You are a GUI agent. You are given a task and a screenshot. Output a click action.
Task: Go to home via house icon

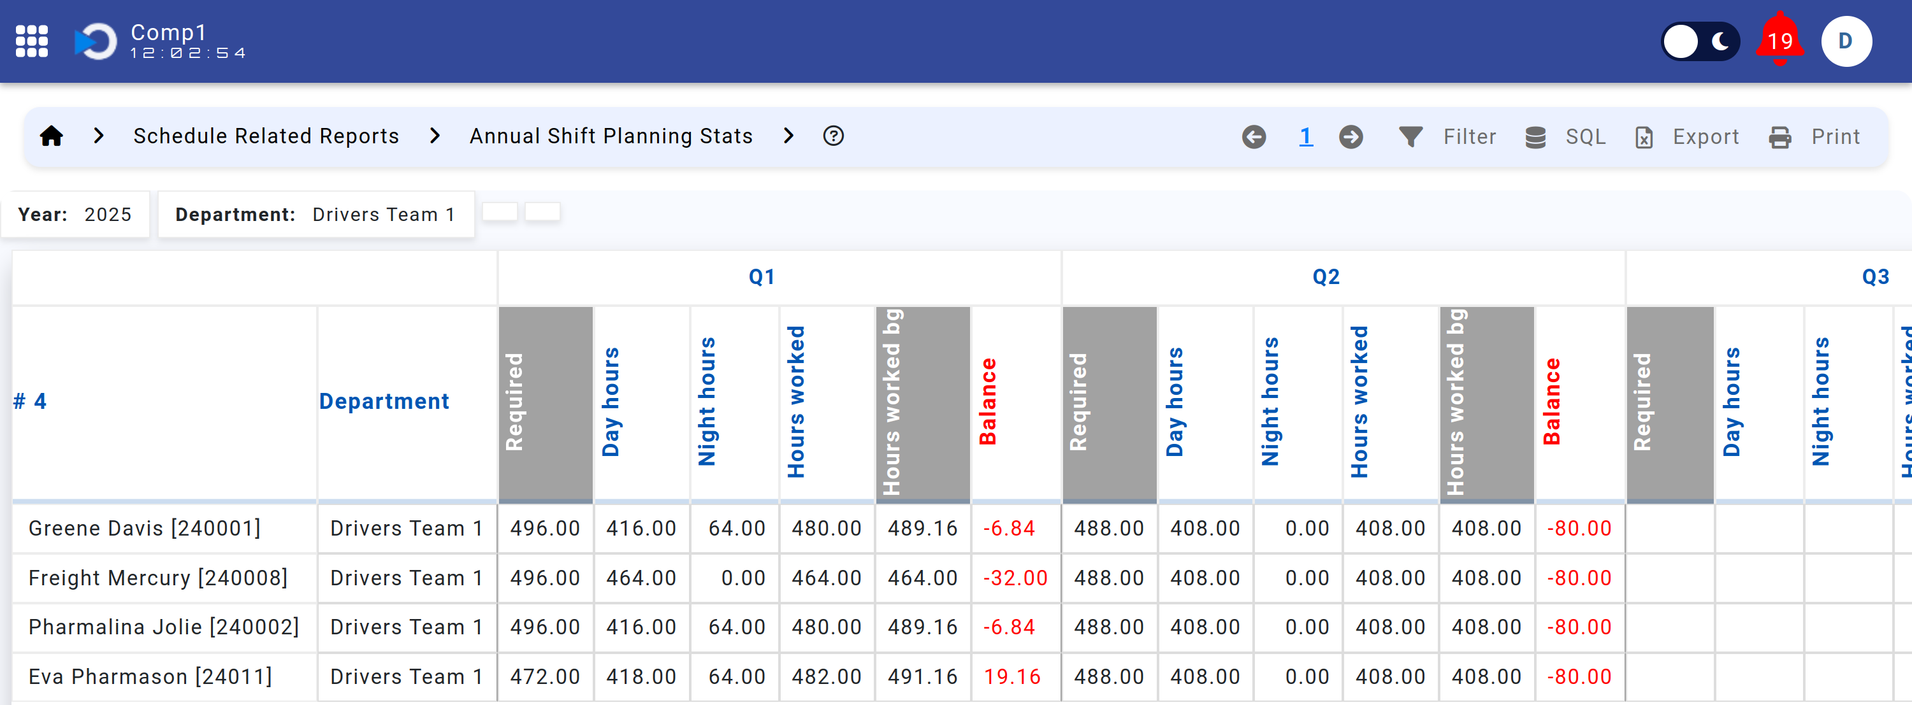click(x=51, y=136)
